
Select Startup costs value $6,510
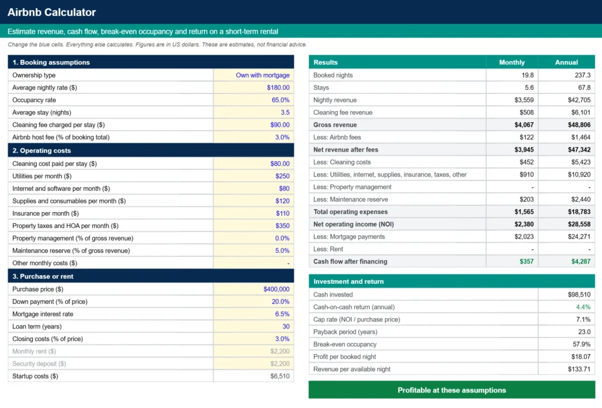coord(254,376)
